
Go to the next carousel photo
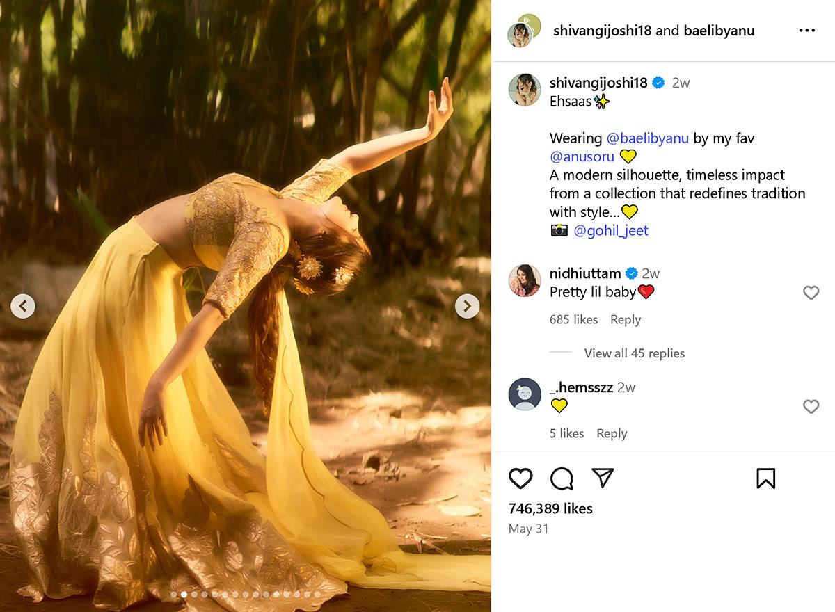point(467,306)
